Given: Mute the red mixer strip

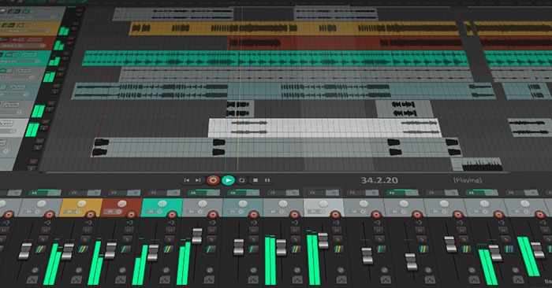Looking at the screenshot, I should pyautogui.click(x=129, y=231).
